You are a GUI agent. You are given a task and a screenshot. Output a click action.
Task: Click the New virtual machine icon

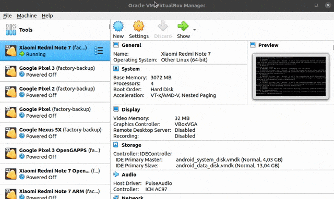coord(118,27)
